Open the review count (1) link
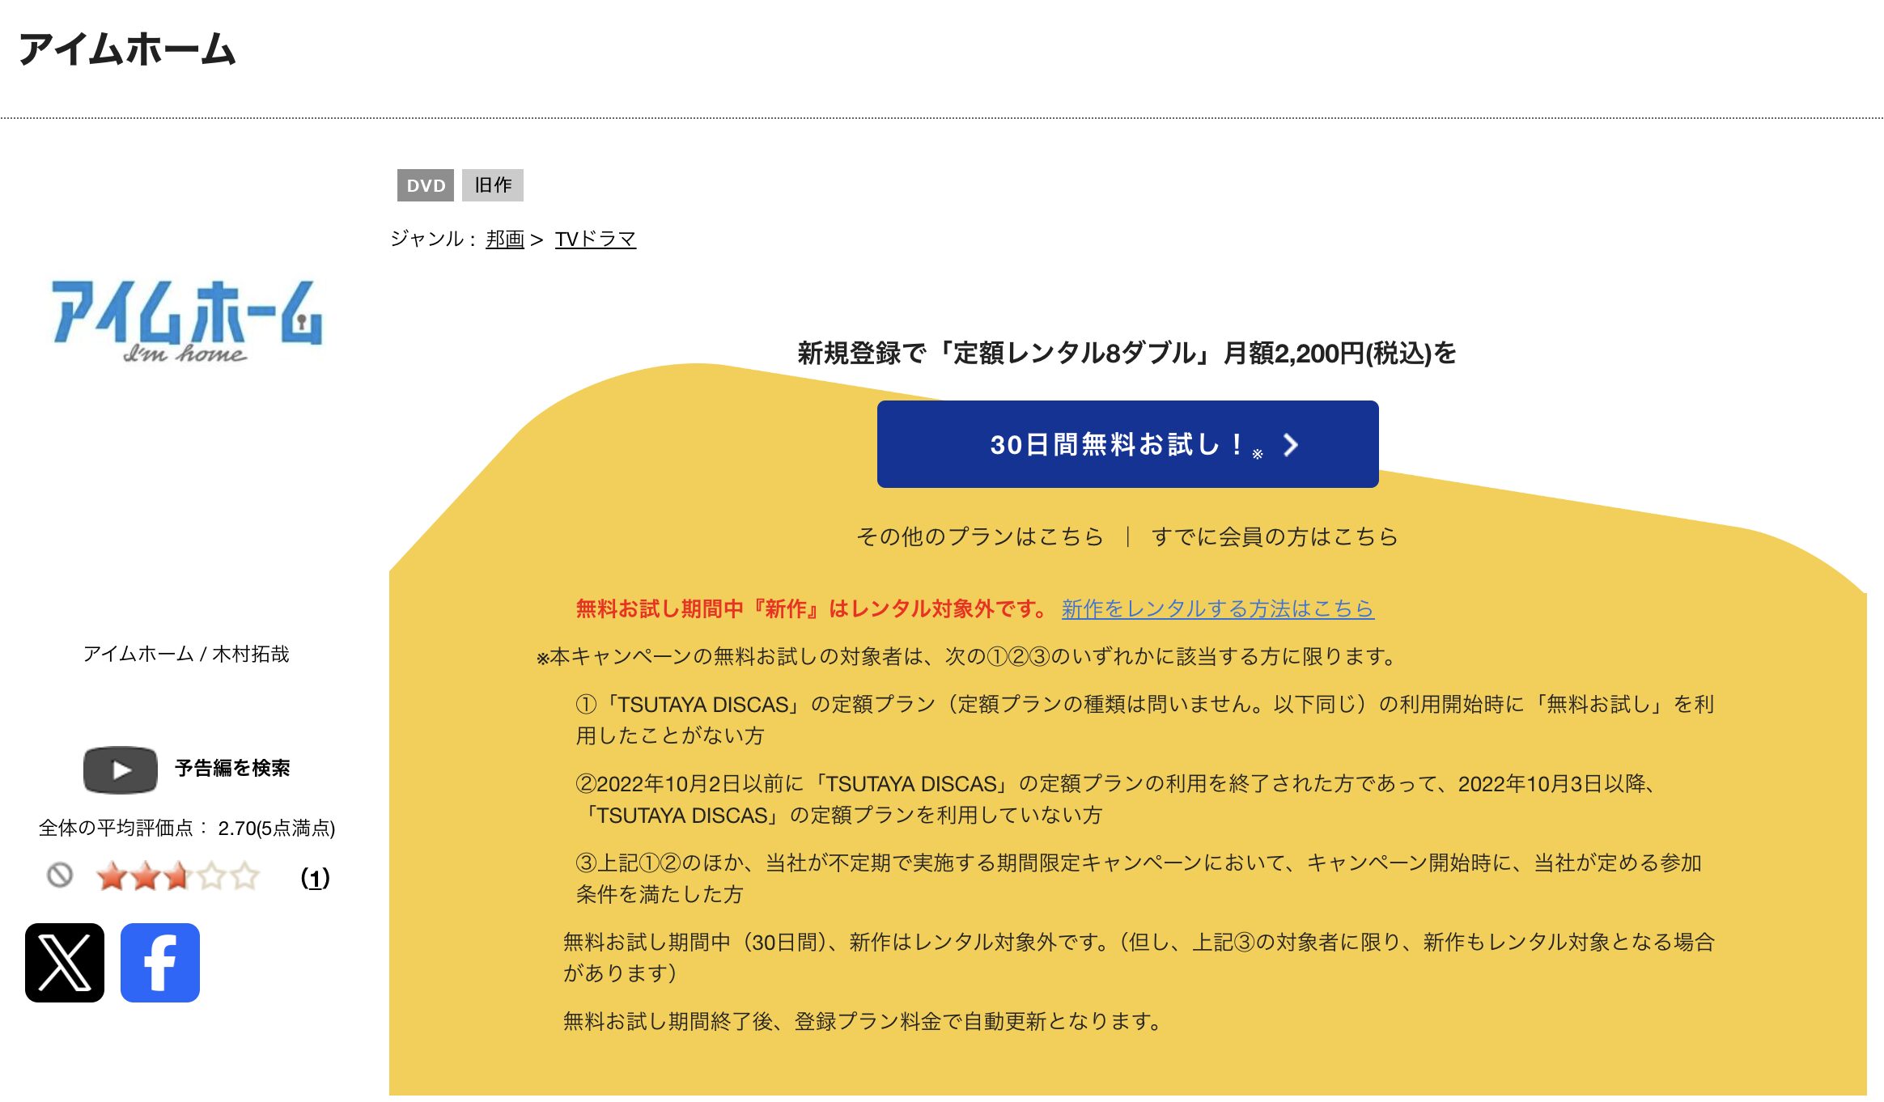 (x=316, y=878)
